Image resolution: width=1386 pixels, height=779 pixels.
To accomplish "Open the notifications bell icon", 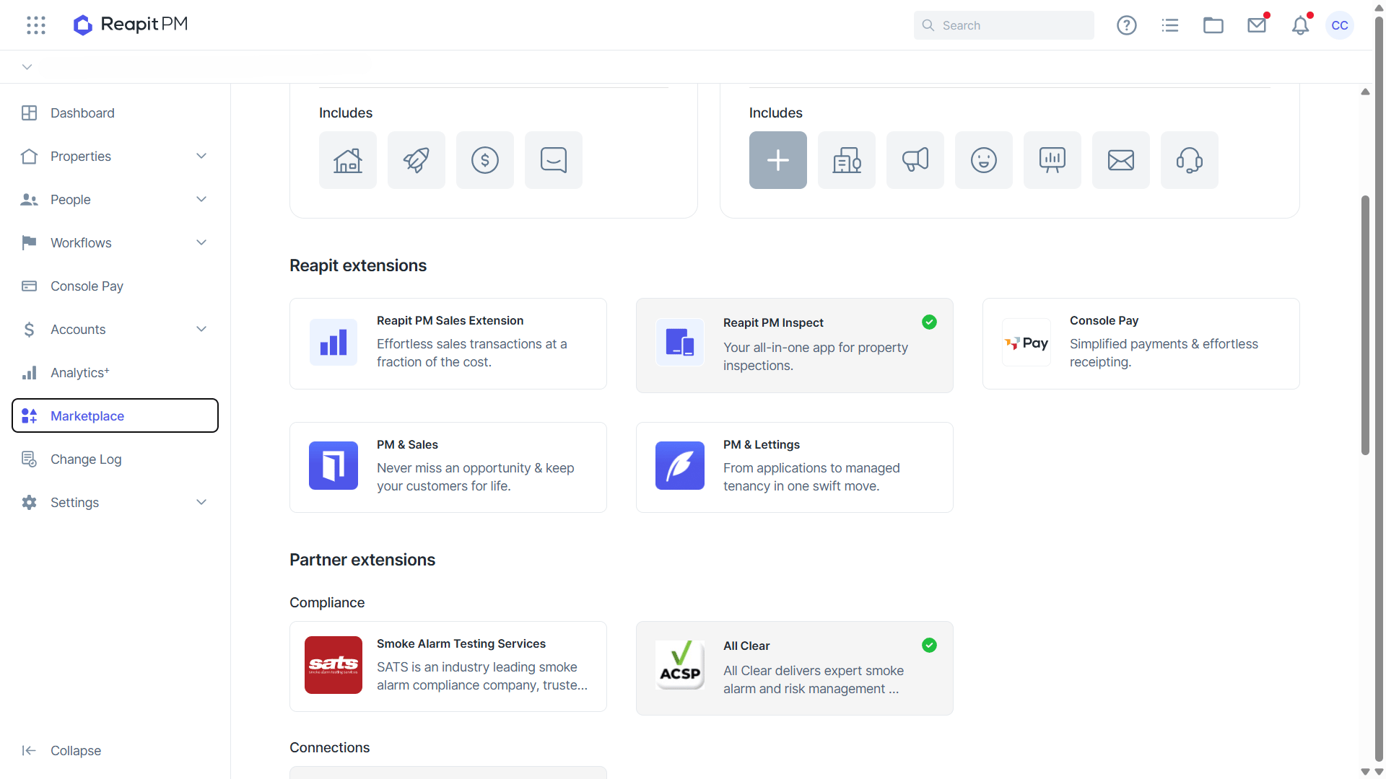I will 1300,25.
